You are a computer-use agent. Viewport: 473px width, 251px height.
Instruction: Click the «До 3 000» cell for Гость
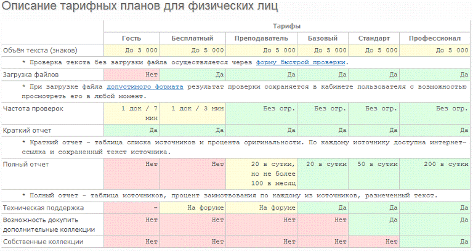point(131,51)
